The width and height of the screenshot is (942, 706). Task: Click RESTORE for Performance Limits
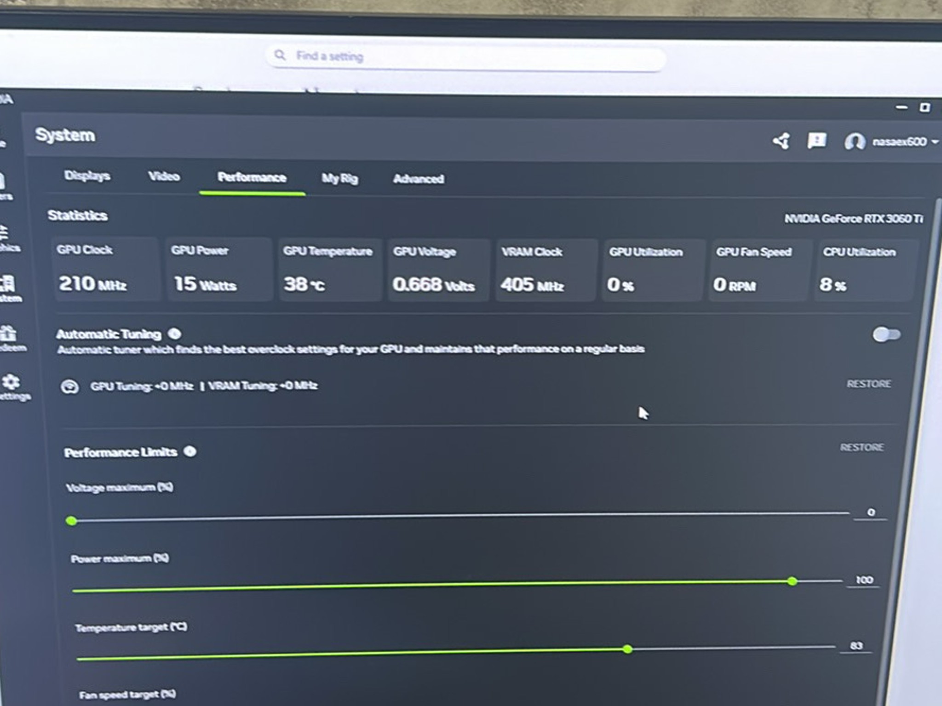862,447
